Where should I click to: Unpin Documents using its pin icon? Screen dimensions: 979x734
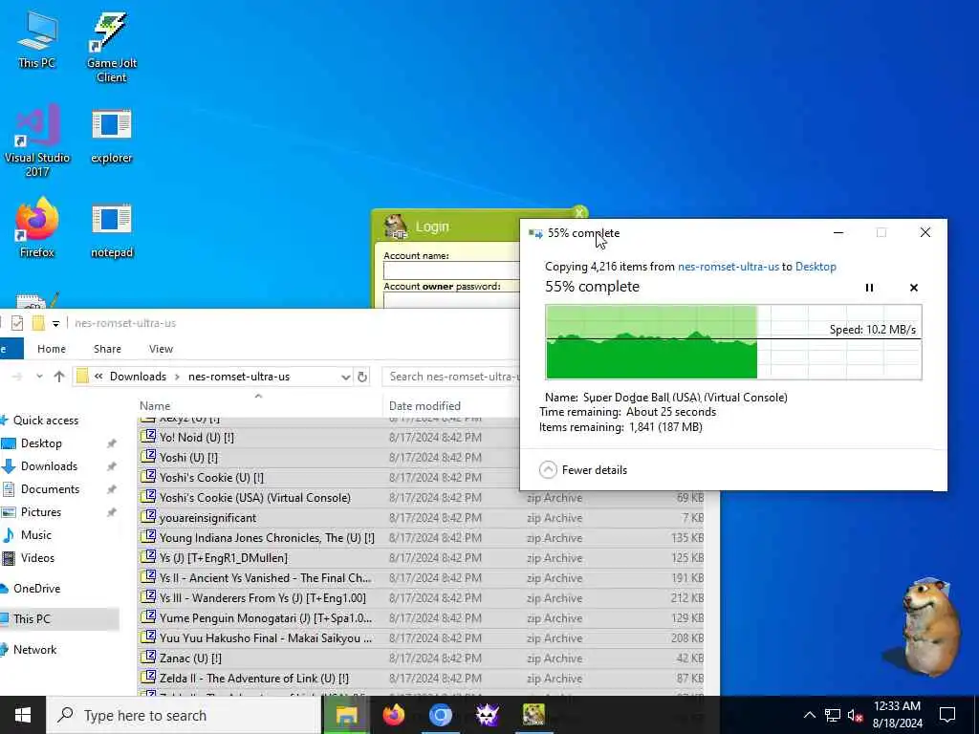coord(111,490)
